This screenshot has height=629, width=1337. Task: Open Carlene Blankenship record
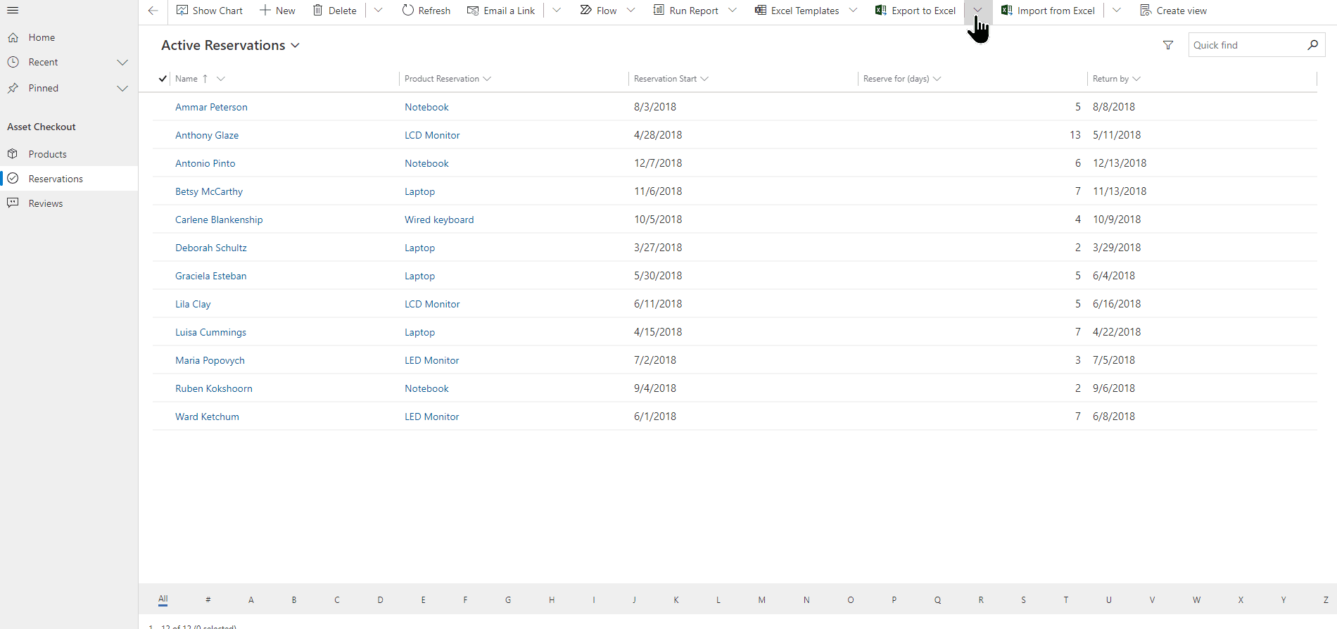(219, 220)
